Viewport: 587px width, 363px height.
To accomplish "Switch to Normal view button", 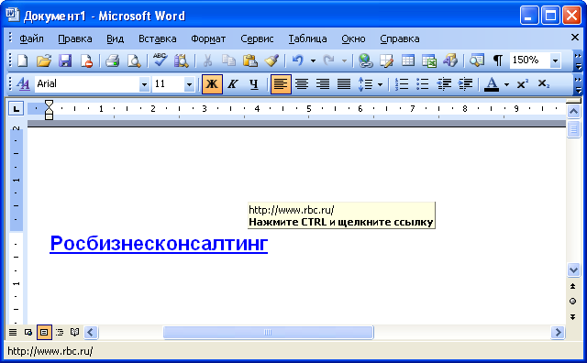I will coord(13,332).
